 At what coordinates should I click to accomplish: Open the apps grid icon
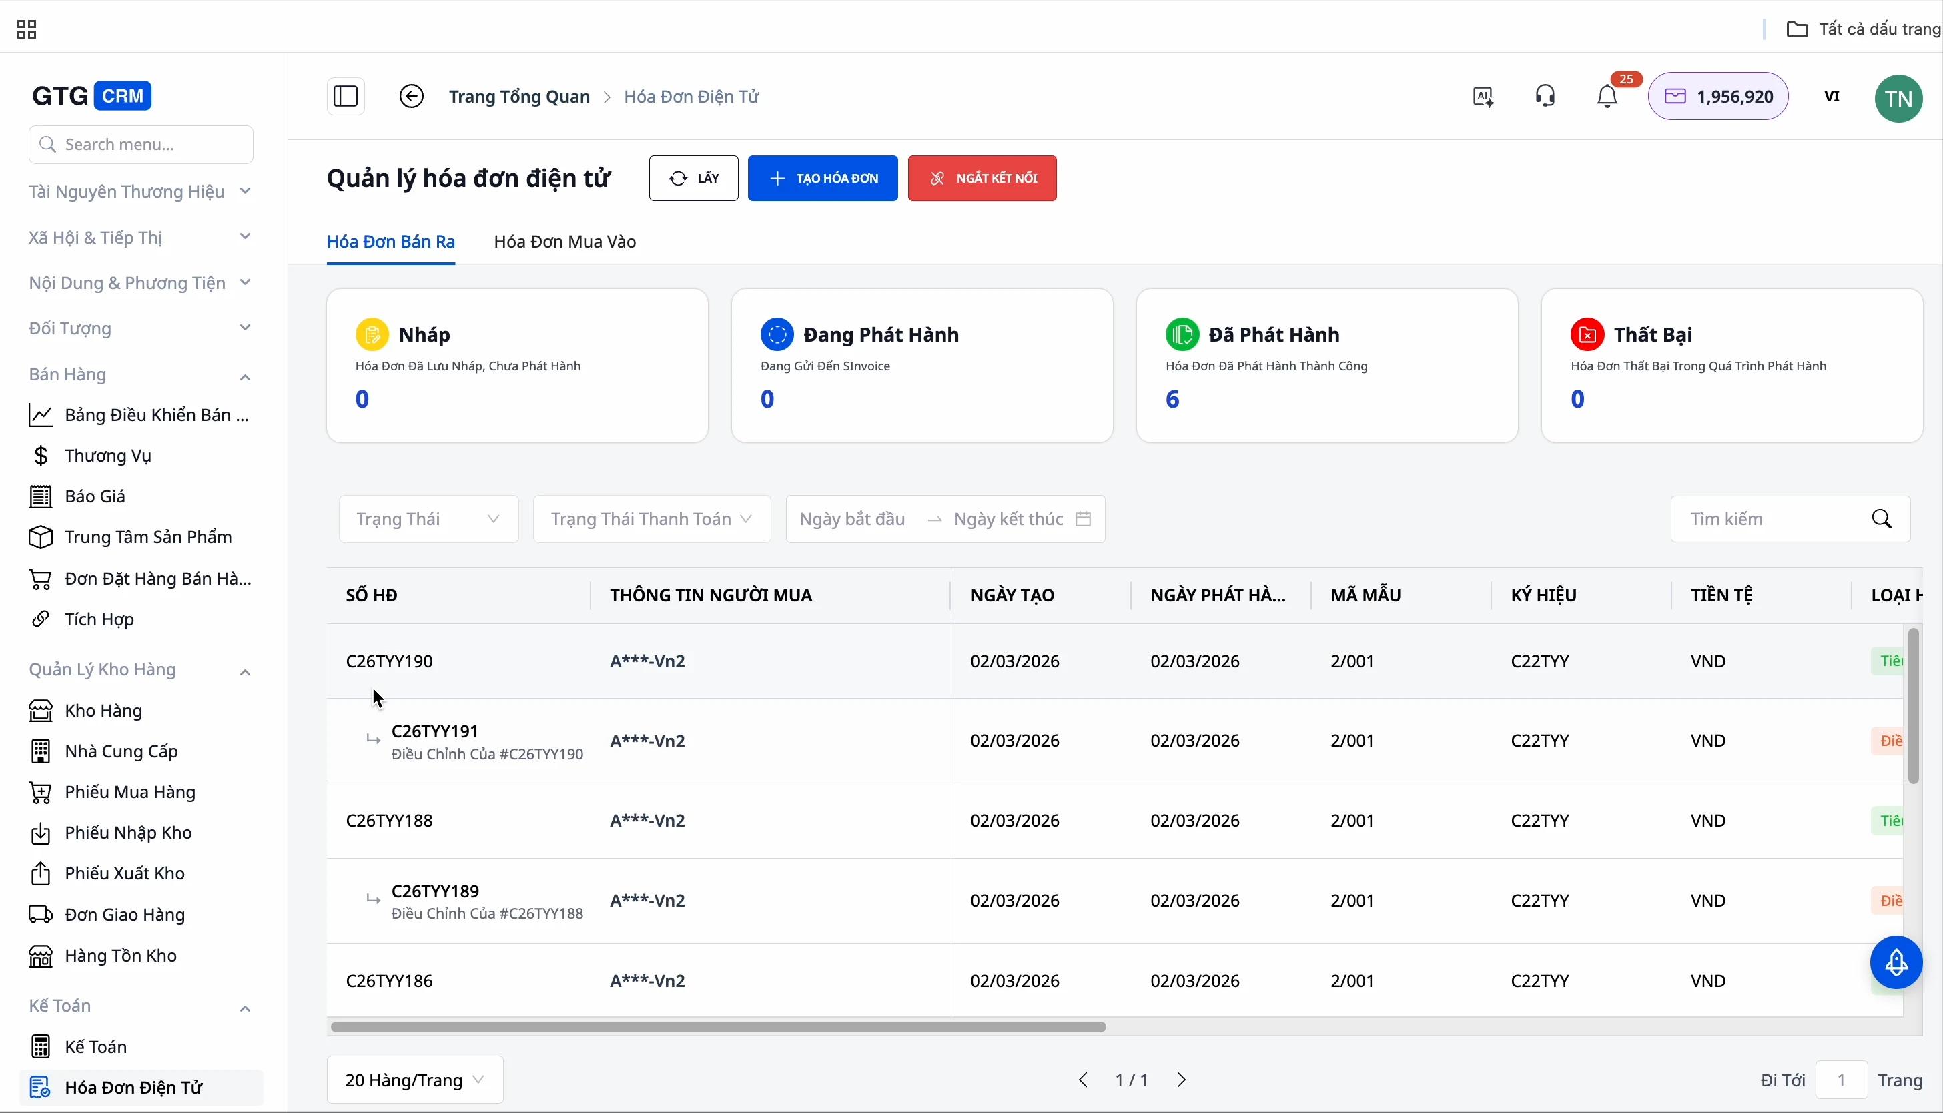[x=27, y=30]
